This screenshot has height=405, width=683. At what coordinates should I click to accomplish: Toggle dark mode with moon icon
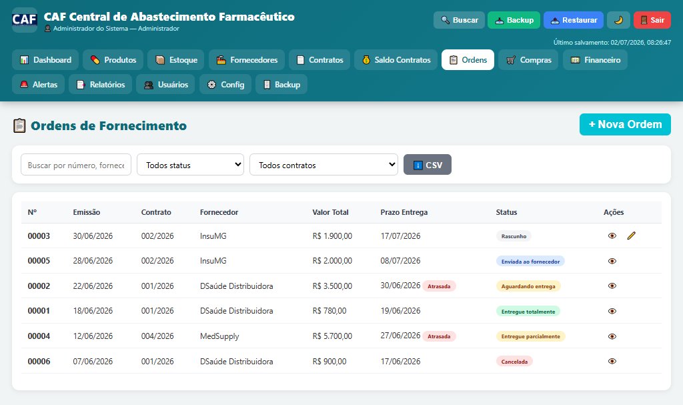[618, 20]
